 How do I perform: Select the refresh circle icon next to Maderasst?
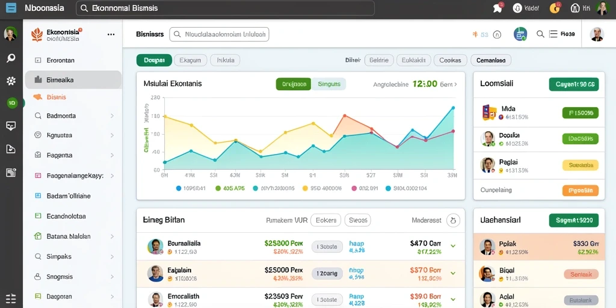pos(454,220)
